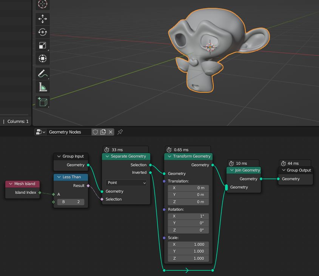Select the Add Cube tool

coord(43,102)
